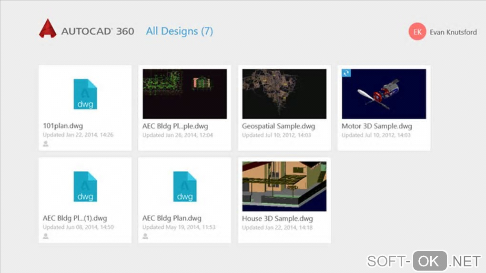Click shared-user icon under 101plan.dwg
486x273 pixels.
coord(46,144)
